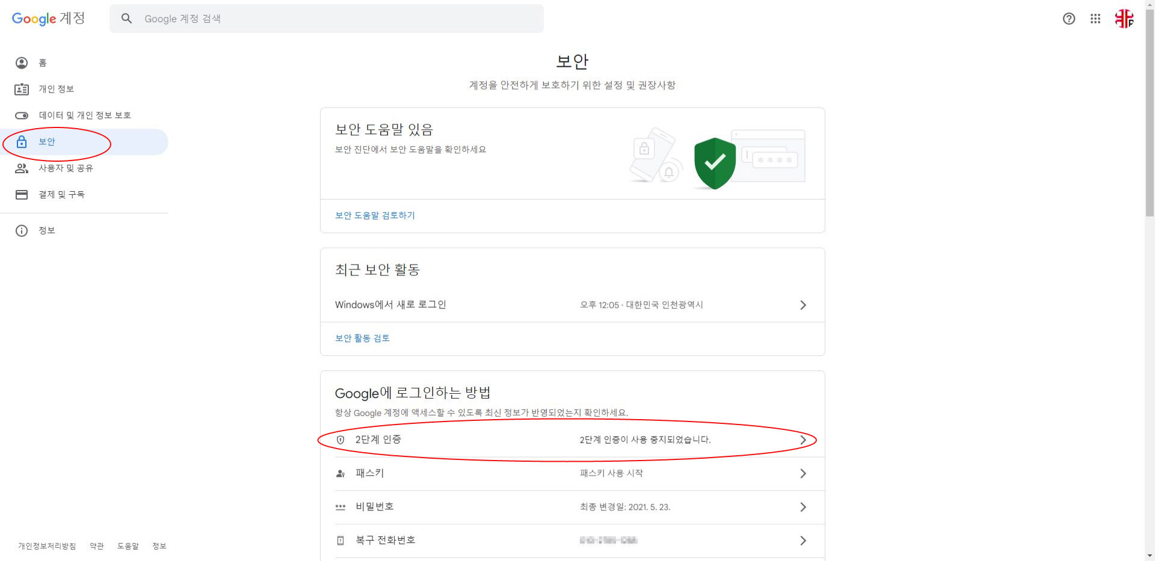The width and height of the screenshot is (1155, 561).
Task: Click 보안 도움말 검토하기 link
Action: click(375, 215)
